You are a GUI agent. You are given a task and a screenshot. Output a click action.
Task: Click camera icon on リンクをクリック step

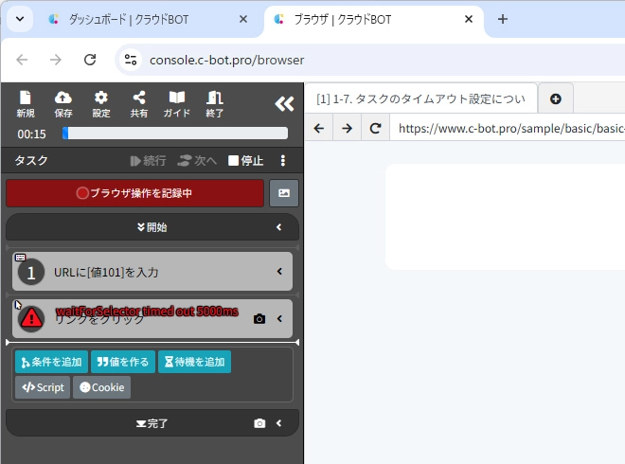point(259,319)
